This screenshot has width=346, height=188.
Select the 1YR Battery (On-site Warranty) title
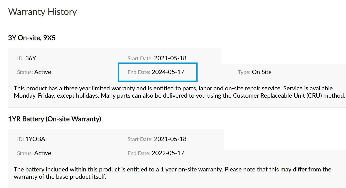(x=55, y=119)
